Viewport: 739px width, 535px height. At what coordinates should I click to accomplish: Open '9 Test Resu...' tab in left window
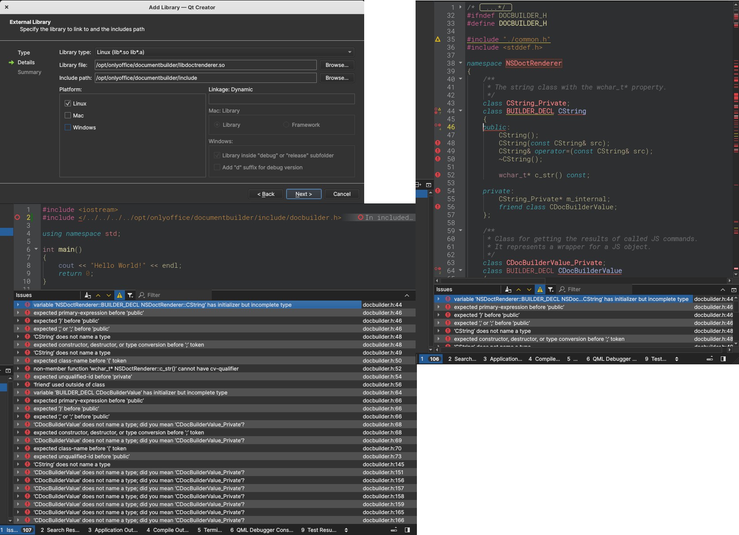coord(319,530)
